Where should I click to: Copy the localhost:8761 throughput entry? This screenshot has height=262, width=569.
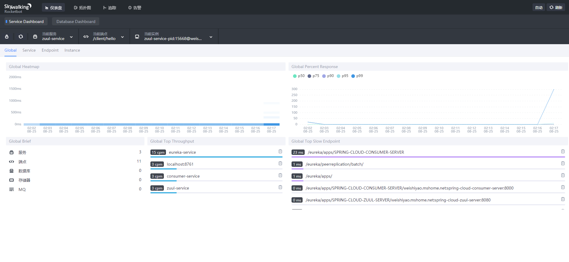point(280,163)
